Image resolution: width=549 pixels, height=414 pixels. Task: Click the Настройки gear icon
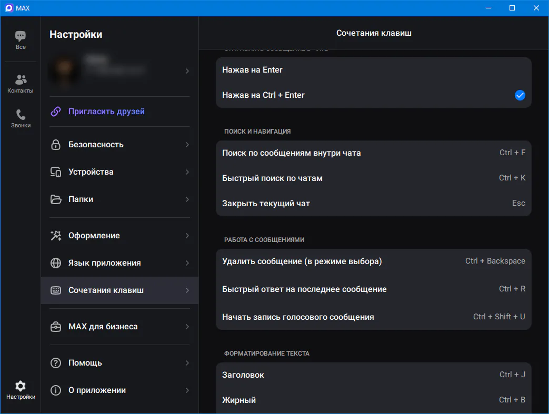(21, 386)
